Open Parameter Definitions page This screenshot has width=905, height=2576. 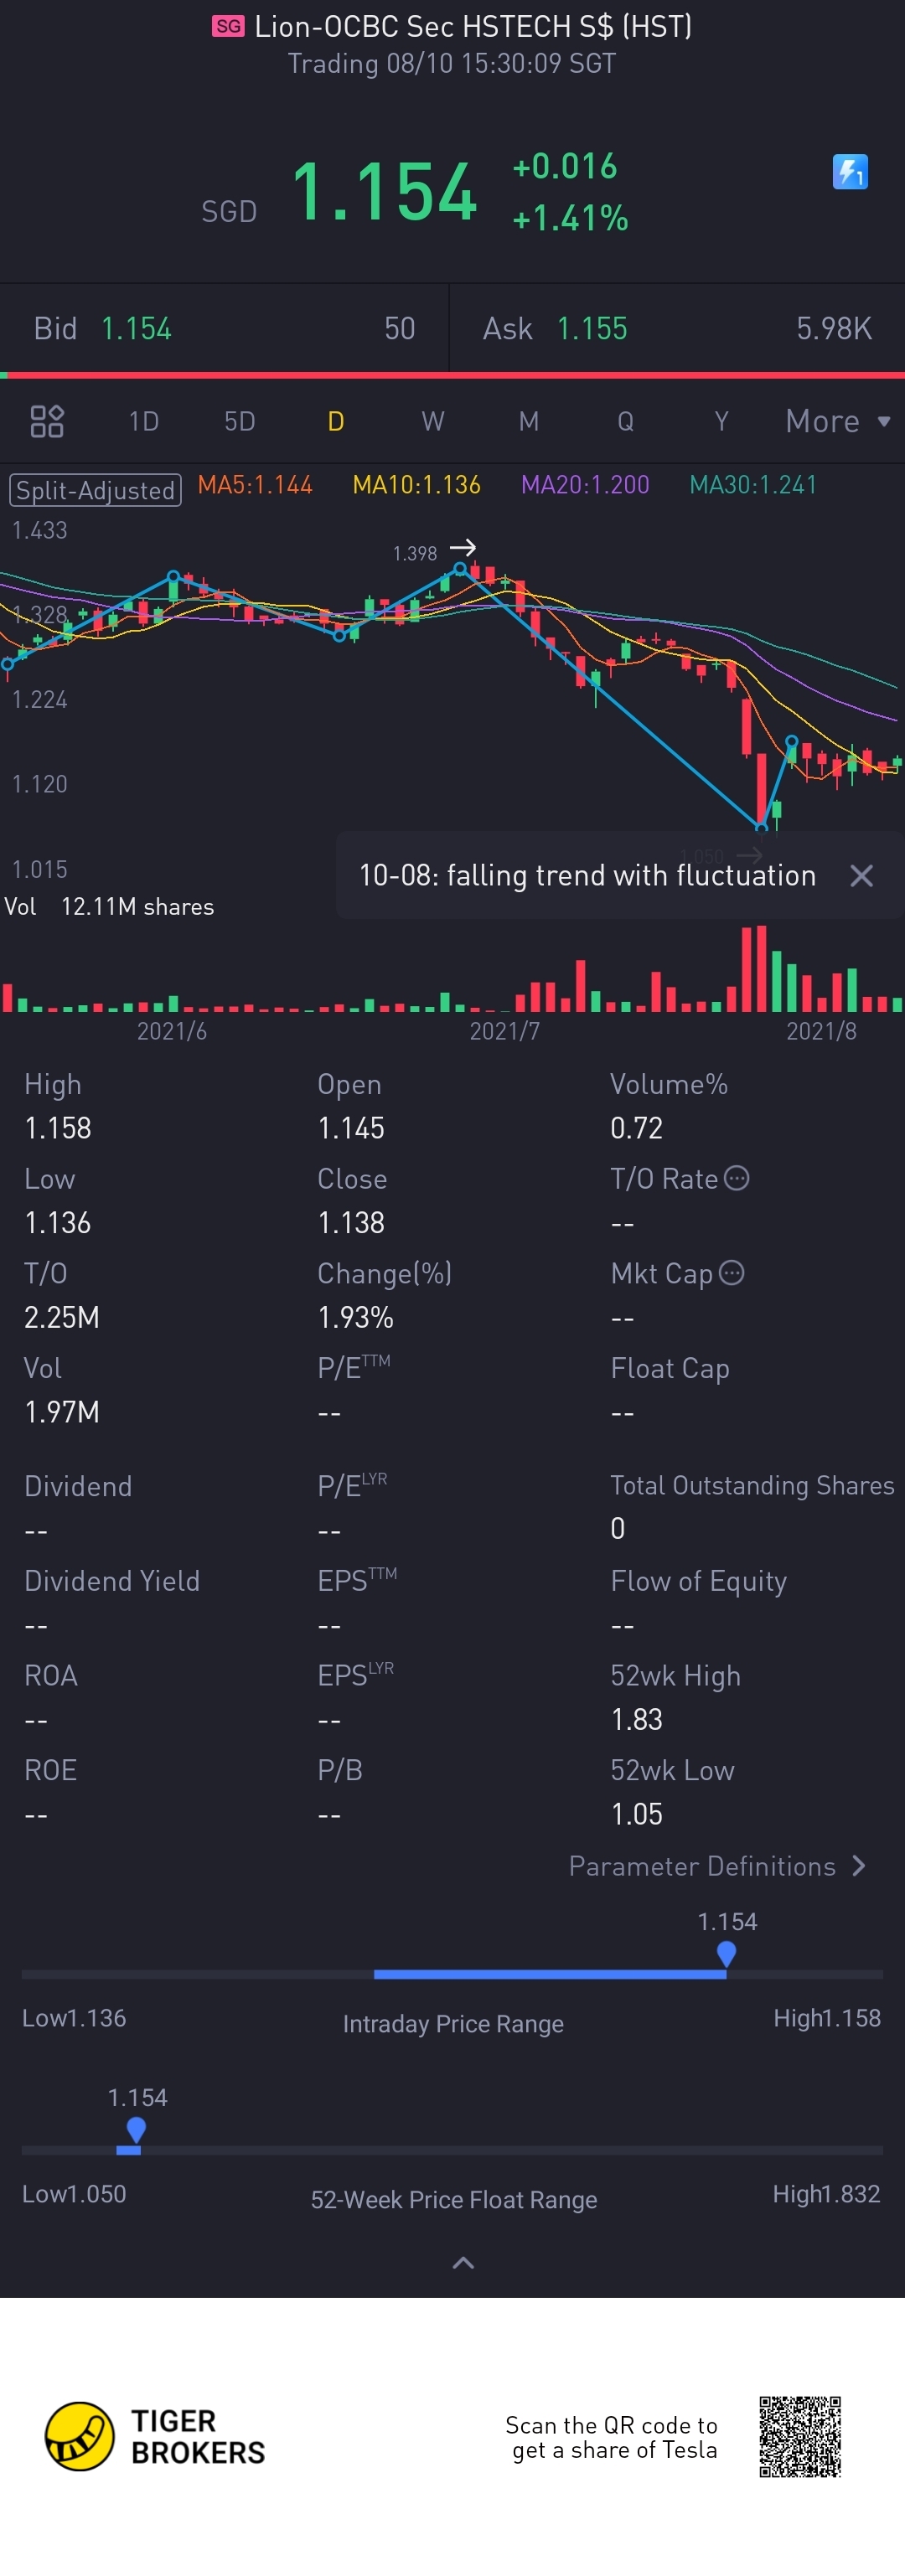tap(716, 1866)
